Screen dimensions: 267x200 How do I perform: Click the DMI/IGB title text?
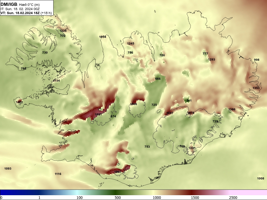(x=9, y=5)
